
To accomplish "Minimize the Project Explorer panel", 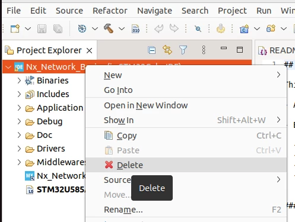I will [224, 48].
